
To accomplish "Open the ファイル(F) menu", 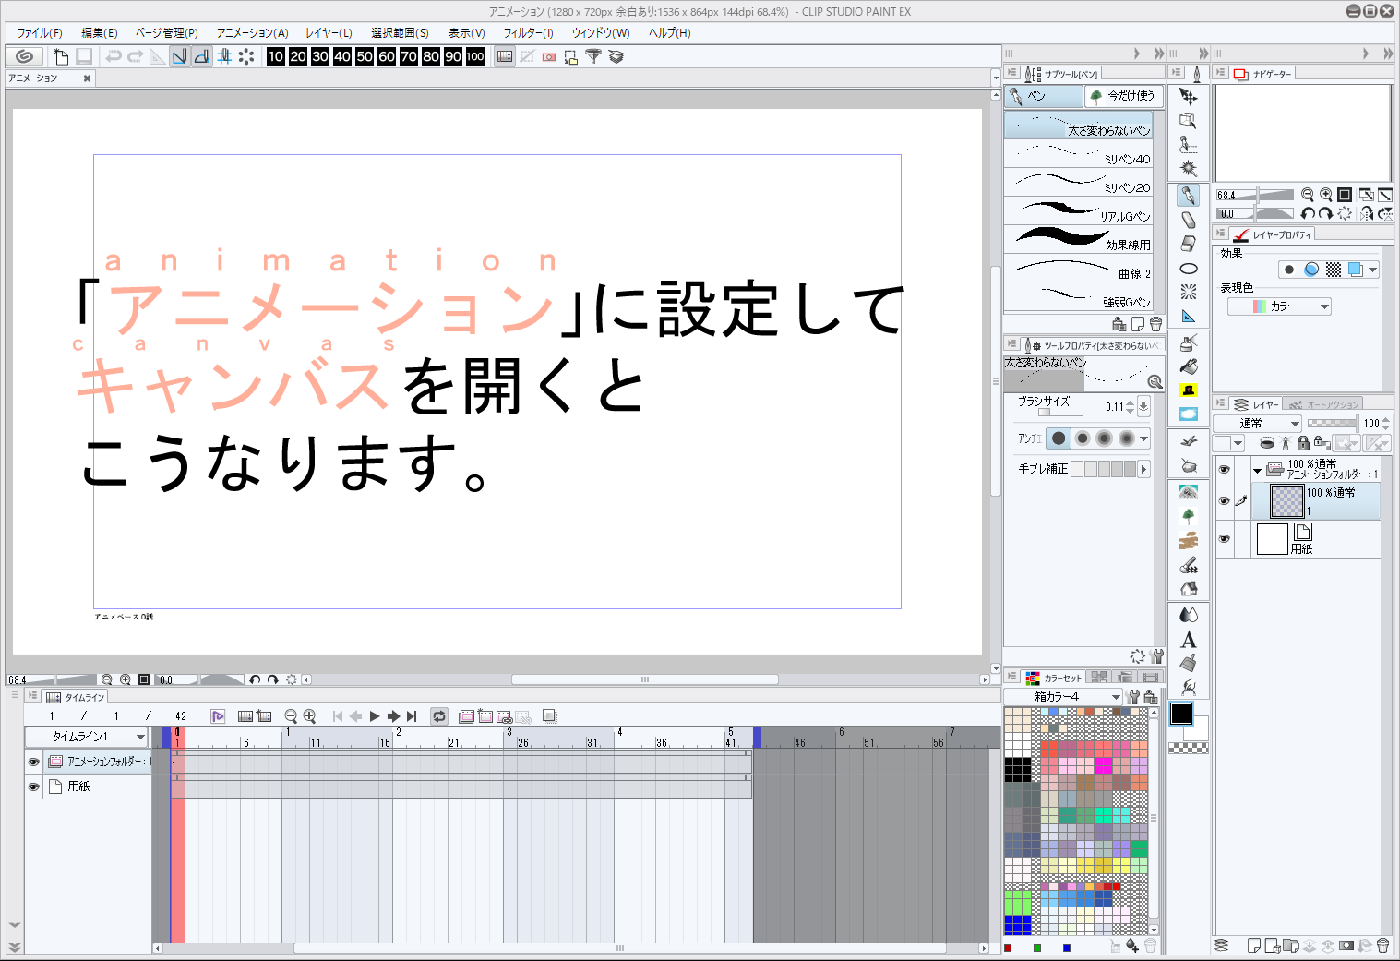I will click(40, 32).
